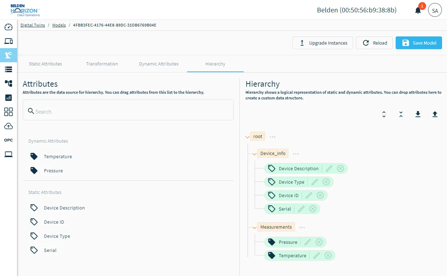Collapse the root node
Screen dimensions: 447x276
[247, 137]
